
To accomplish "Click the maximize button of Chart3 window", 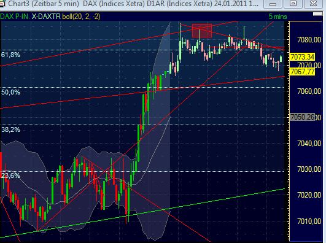I will (x=293, y=4).
